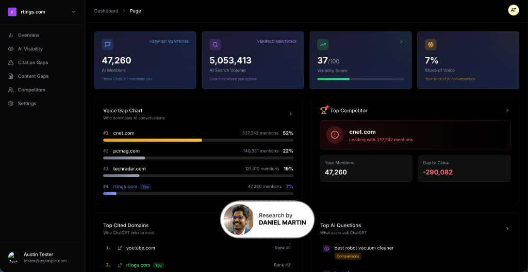
Task: Expand the Top Competitor panel arrow
Action: (507, 110)
